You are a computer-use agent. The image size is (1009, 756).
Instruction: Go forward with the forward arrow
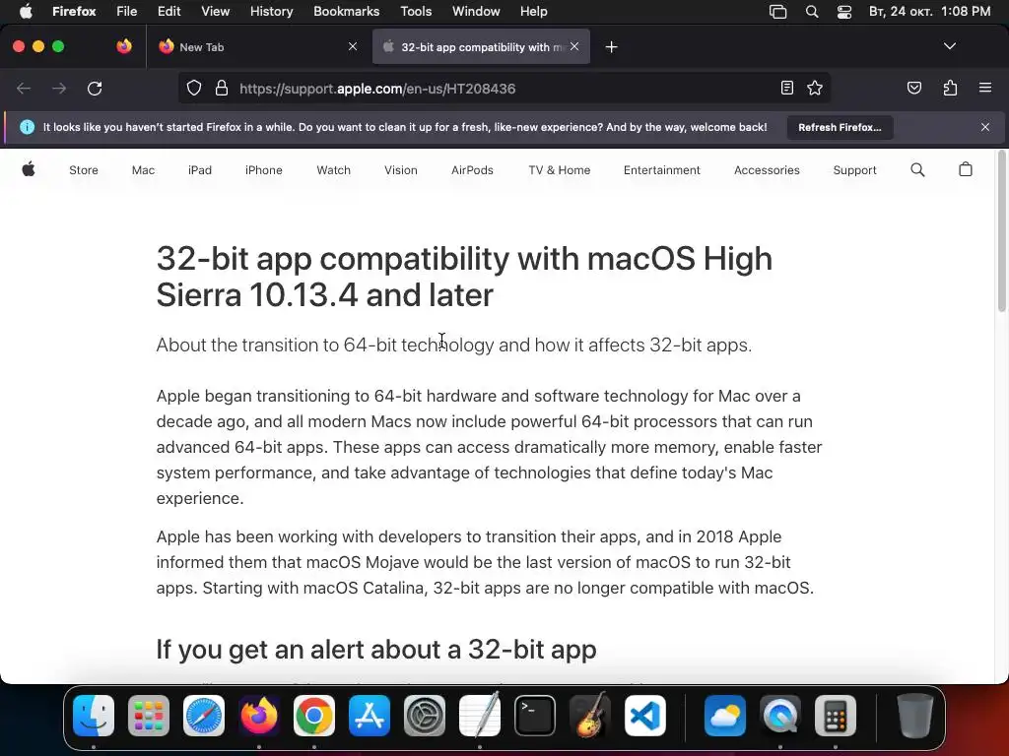[59, 88]
